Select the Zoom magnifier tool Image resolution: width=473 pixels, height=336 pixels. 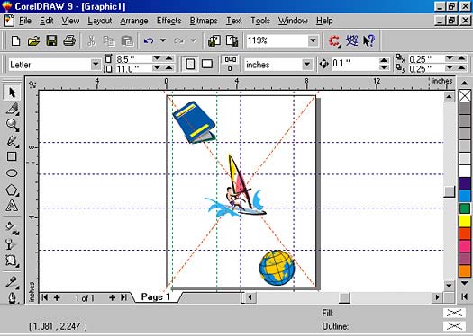point(13,125)
